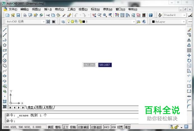Toggle 捕捉 snap mode
This screenshot has height=131, width=194.
click(x=50, y=127)
